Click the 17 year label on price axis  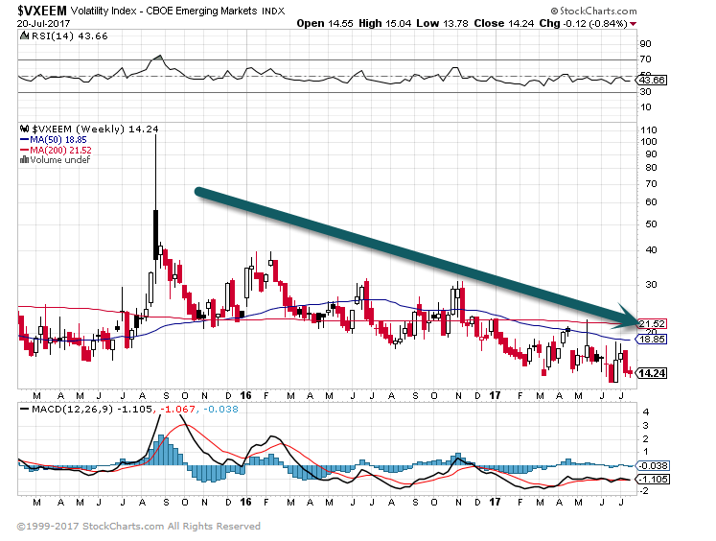tap(495, 395)
